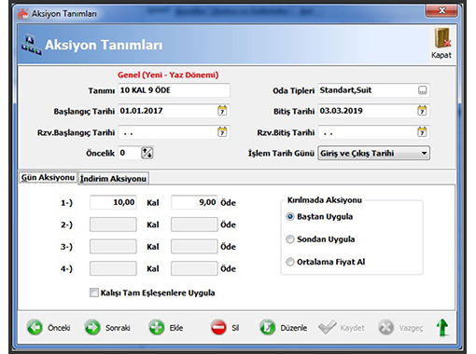Enable Kalışı Tam Eşleşenlere Uygula checkbox

[x=93, y=293]
